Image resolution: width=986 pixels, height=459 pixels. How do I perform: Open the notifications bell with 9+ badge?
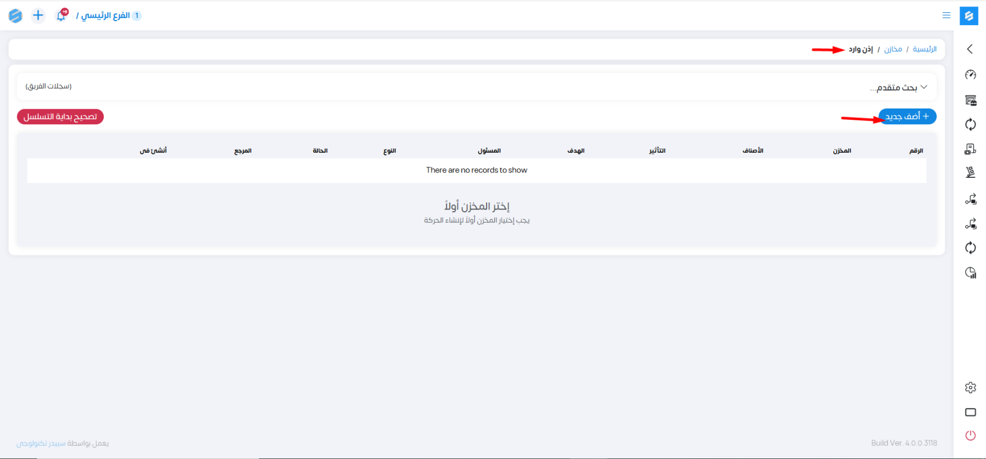61,16
